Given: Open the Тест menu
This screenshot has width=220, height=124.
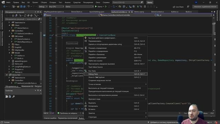Looking at the screenshot, I should [x=60, y=2].
